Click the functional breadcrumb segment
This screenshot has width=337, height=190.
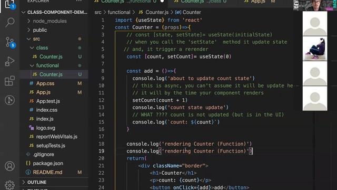pos(119,13)
